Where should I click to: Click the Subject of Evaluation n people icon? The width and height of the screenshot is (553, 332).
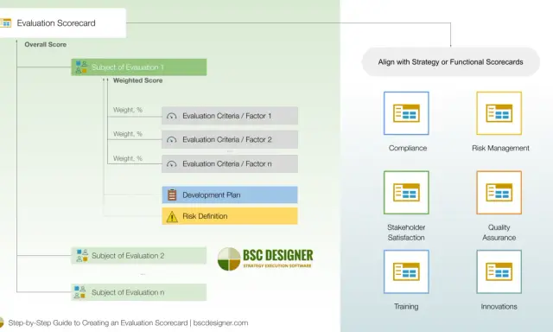[80, 292]
